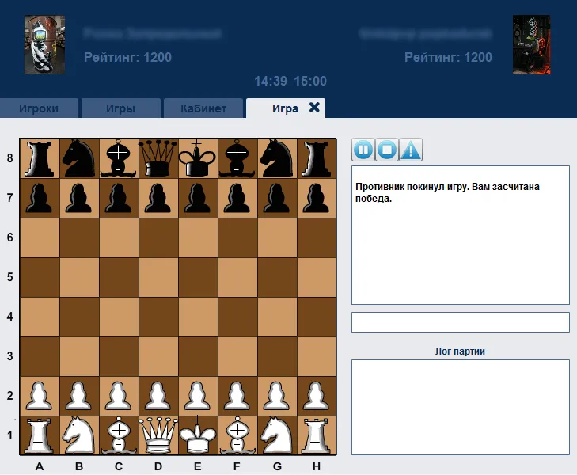
Task: Select the white pawn on G2
Action: 277,396
